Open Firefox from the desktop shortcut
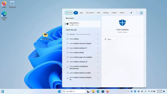This screenshot has width=167, height=94. click(x=4, y=4)
